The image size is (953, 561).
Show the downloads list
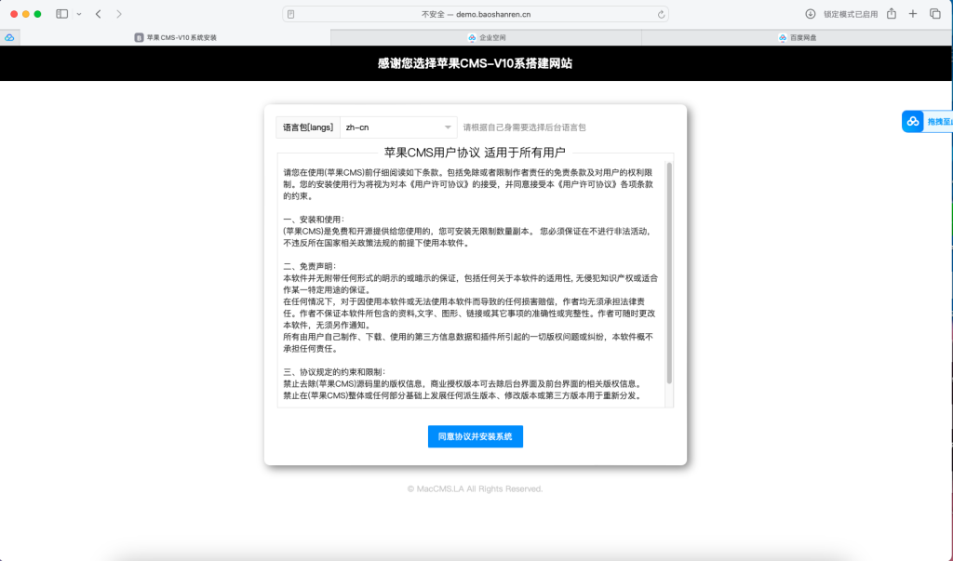click(811, 14)
